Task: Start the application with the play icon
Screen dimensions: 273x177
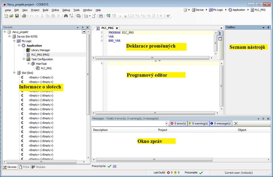Action: (120, 16)
